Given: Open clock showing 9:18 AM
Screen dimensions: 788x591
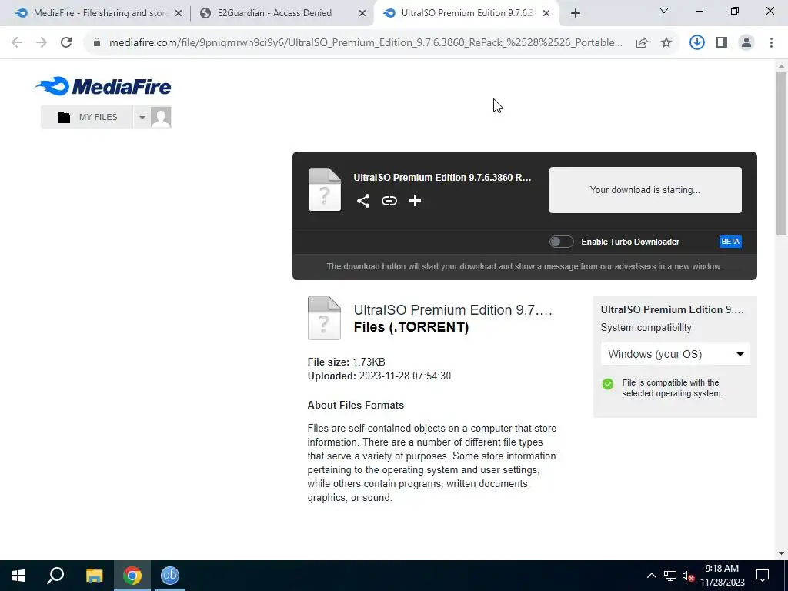Looking at the screenshot, I should [722, 576].
